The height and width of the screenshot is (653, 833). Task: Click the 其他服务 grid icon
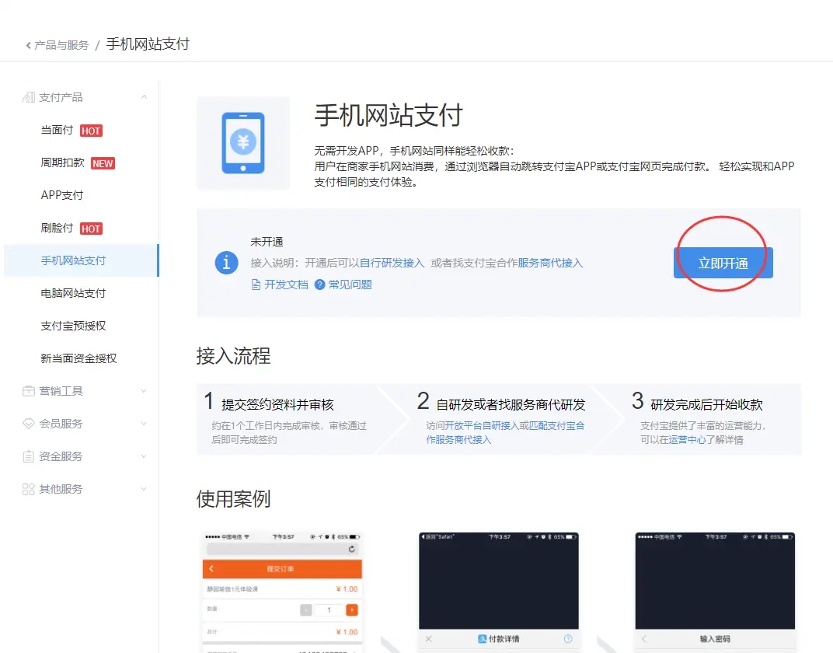click(29, 489)
